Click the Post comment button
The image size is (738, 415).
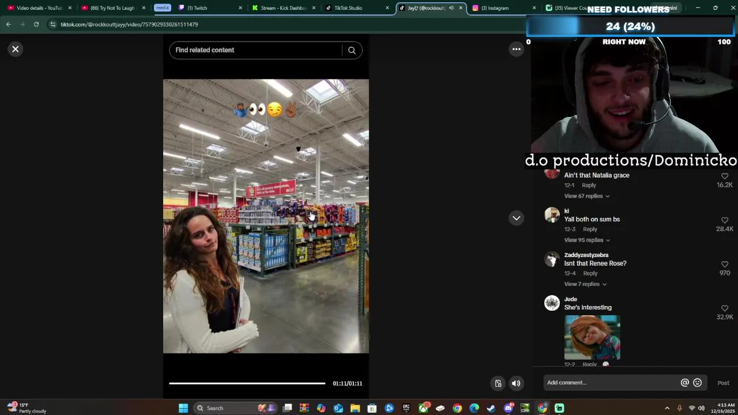point(723,383)
